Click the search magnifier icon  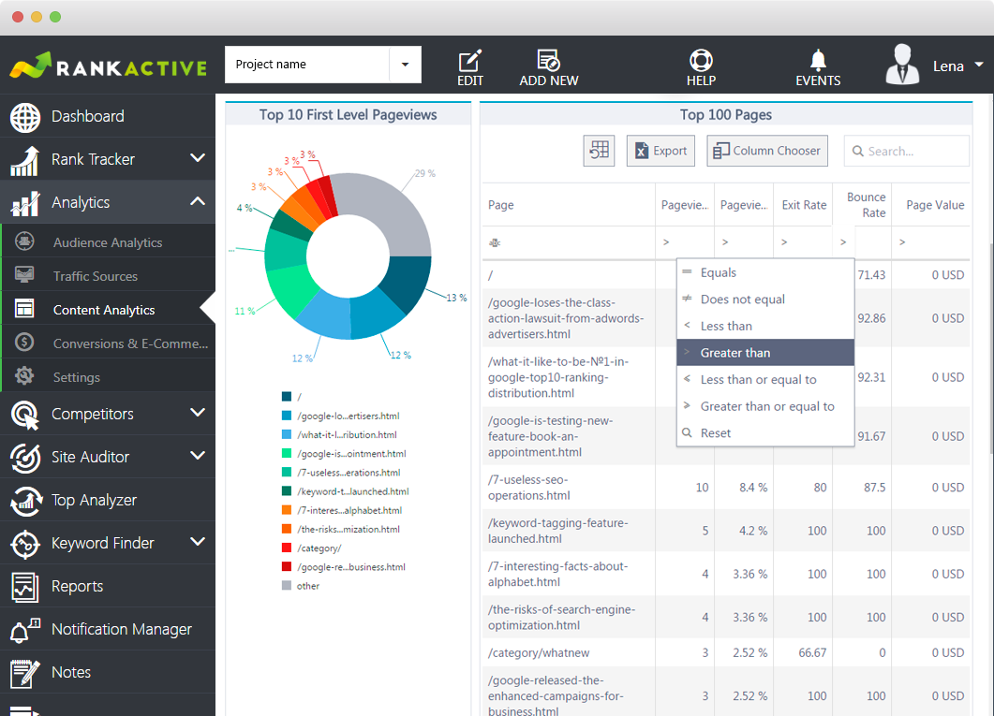coord(858,152)
